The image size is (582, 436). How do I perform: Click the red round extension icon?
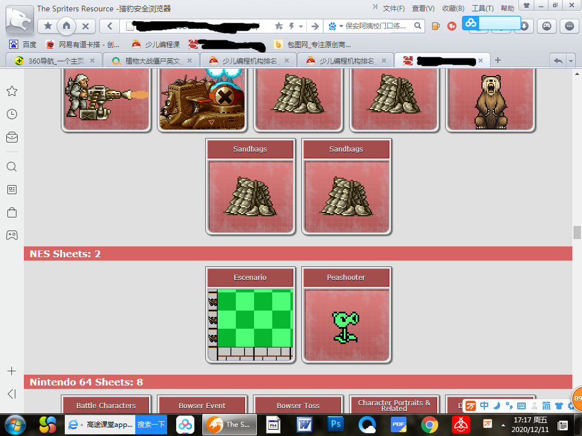tap(452, 26)
